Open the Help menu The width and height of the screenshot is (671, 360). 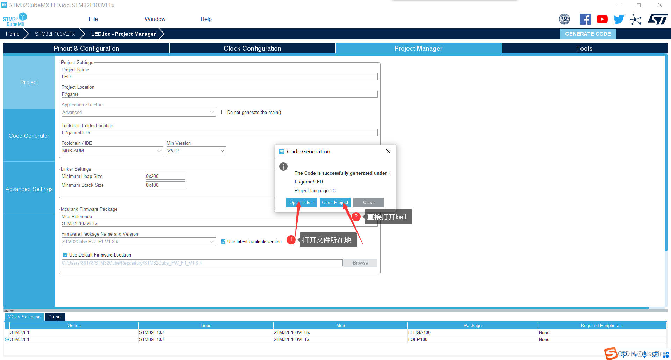(206, 19)
